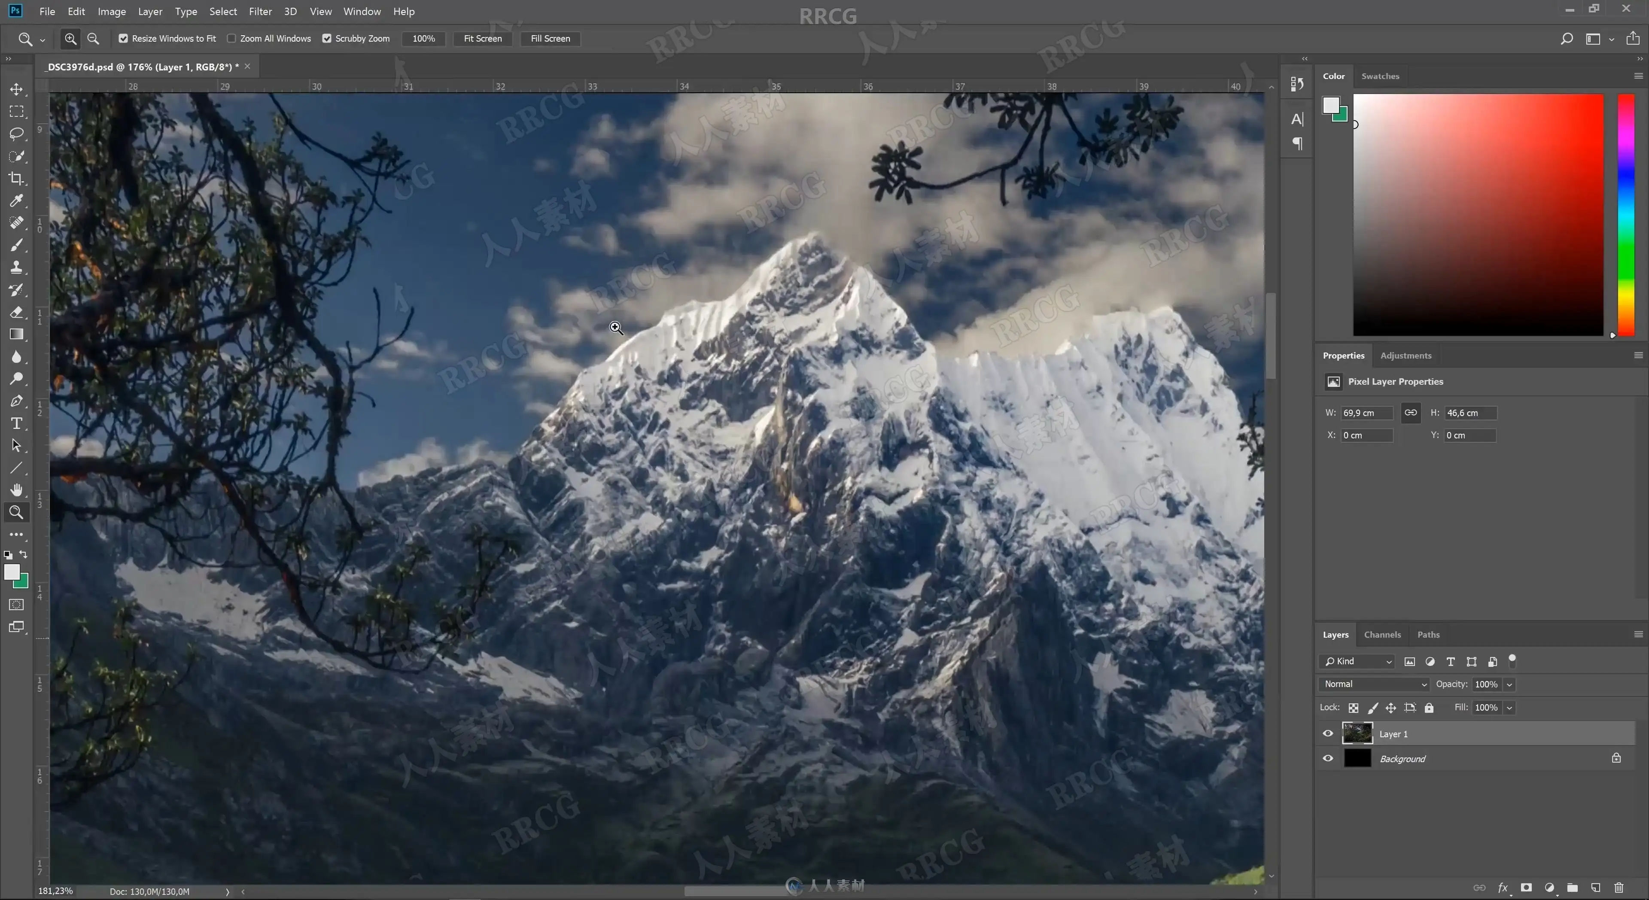The width and height of the screenshot is (1649, 900).
Task: Choose the Horizontal Type tool
Action: pyautogui.click(x=16, y=424)
